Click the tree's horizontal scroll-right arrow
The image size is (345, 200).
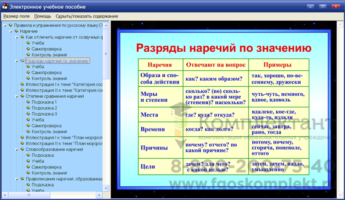(99, 195)
